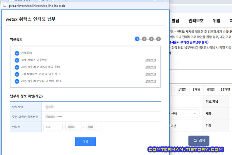Screen dimensions: 232x155
Task: Select the 12개월 period tab
Action: point(225,89)
